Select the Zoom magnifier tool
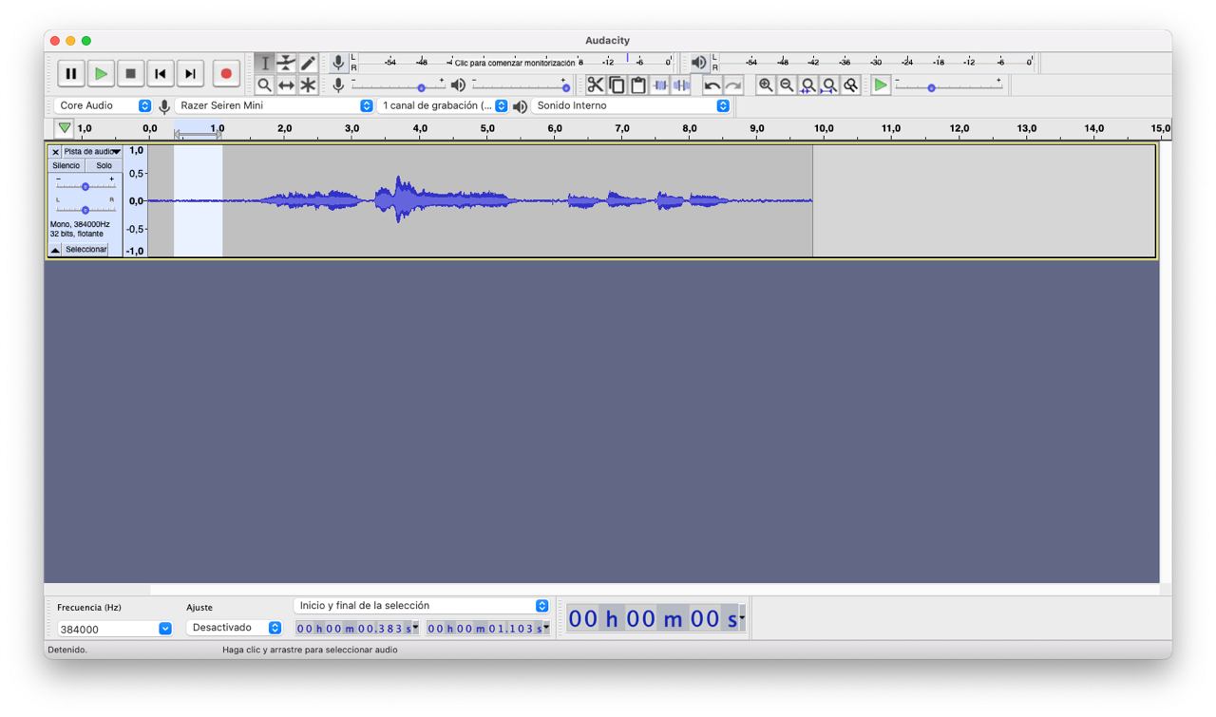 pyautogui.click(x=266, y=85)
